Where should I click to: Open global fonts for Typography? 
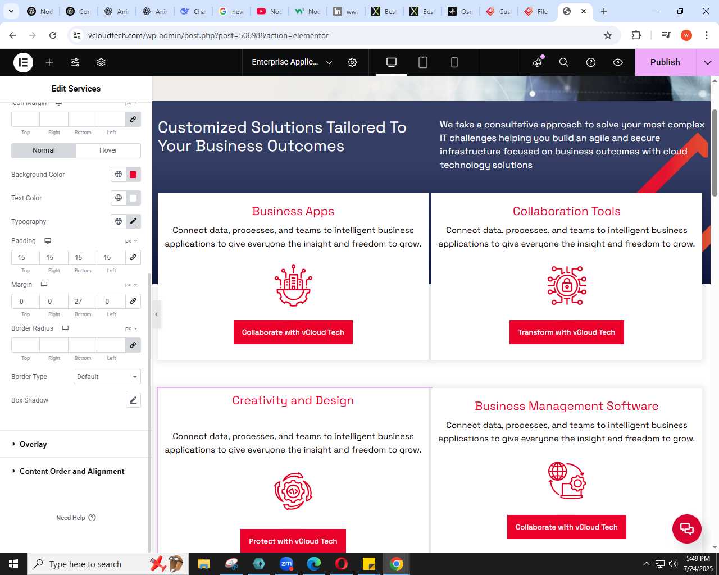(119, 222)
